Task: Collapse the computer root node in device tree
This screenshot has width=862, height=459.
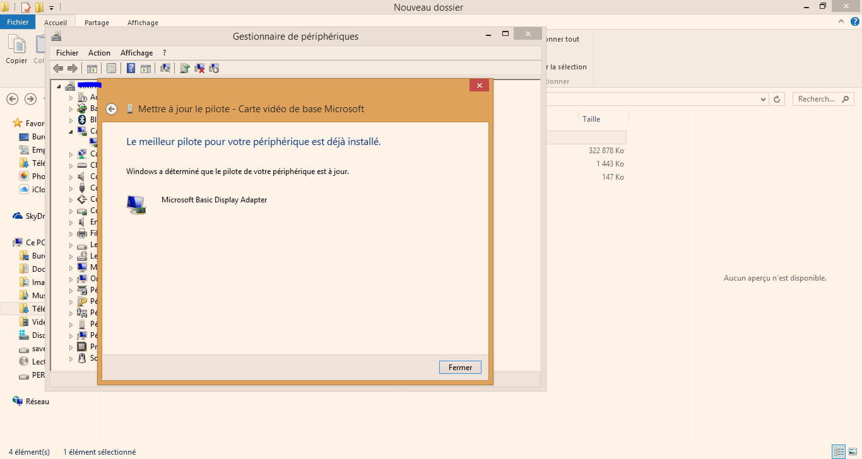Action: [59, 86]
